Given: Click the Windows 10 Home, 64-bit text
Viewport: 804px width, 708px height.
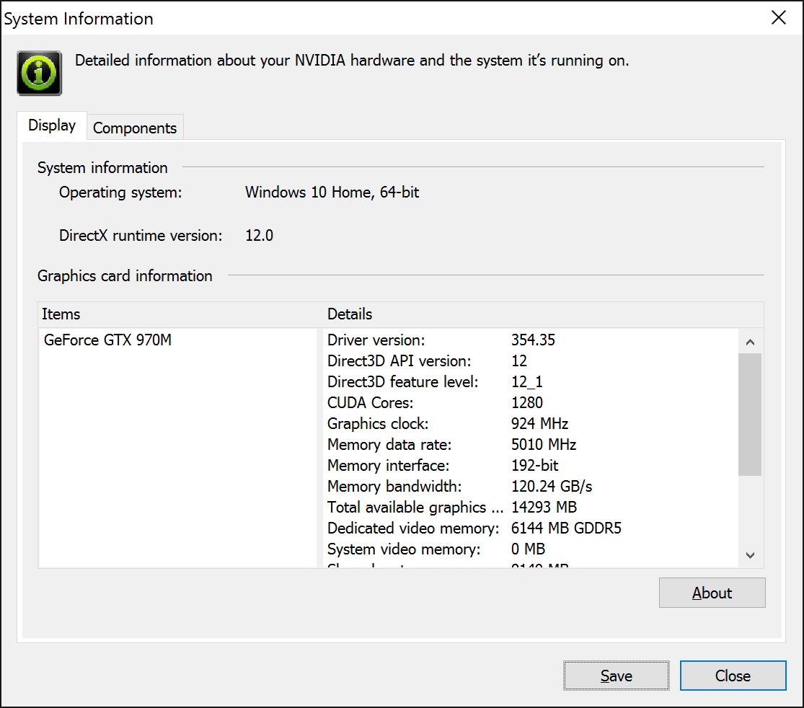Looking at the screenshot, I should click(332, 193).
